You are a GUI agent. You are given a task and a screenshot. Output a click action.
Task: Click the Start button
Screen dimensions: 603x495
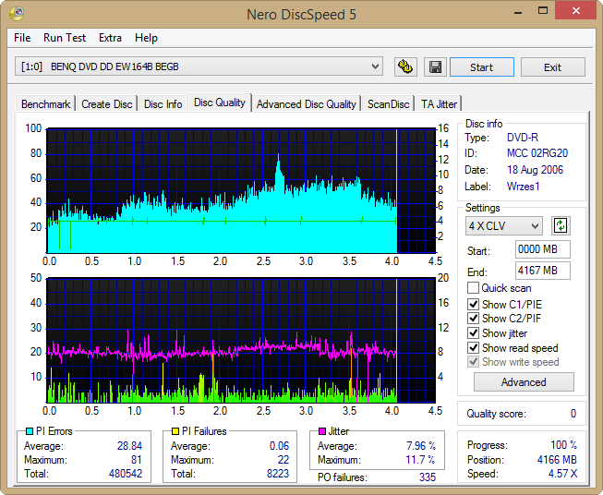click(x=482, y=67)
